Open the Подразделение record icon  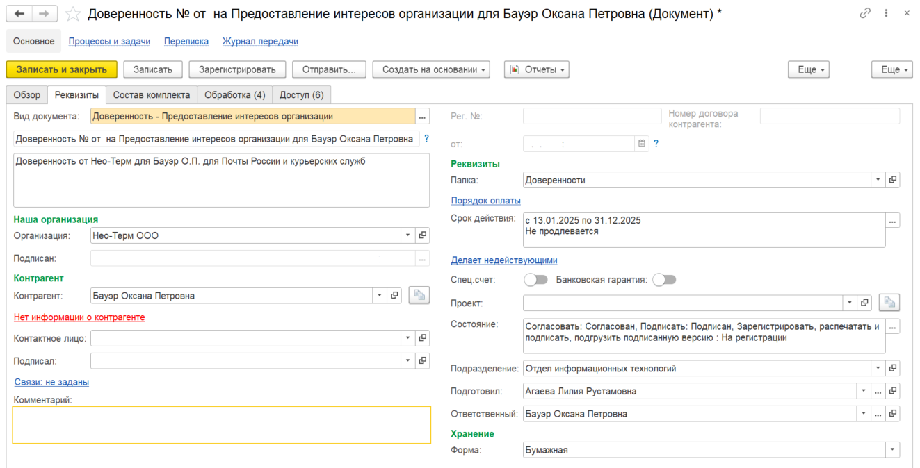893,368
